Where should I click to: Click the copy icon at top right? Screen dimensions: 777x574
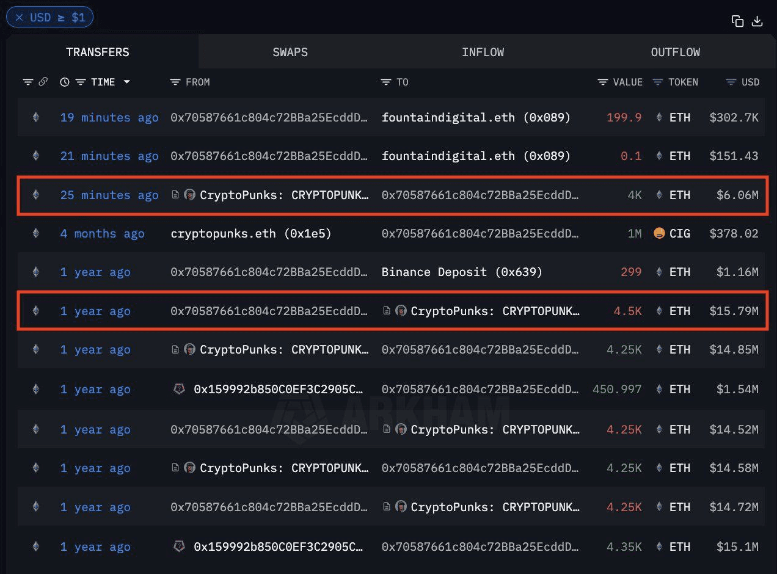tap(737, 21)
